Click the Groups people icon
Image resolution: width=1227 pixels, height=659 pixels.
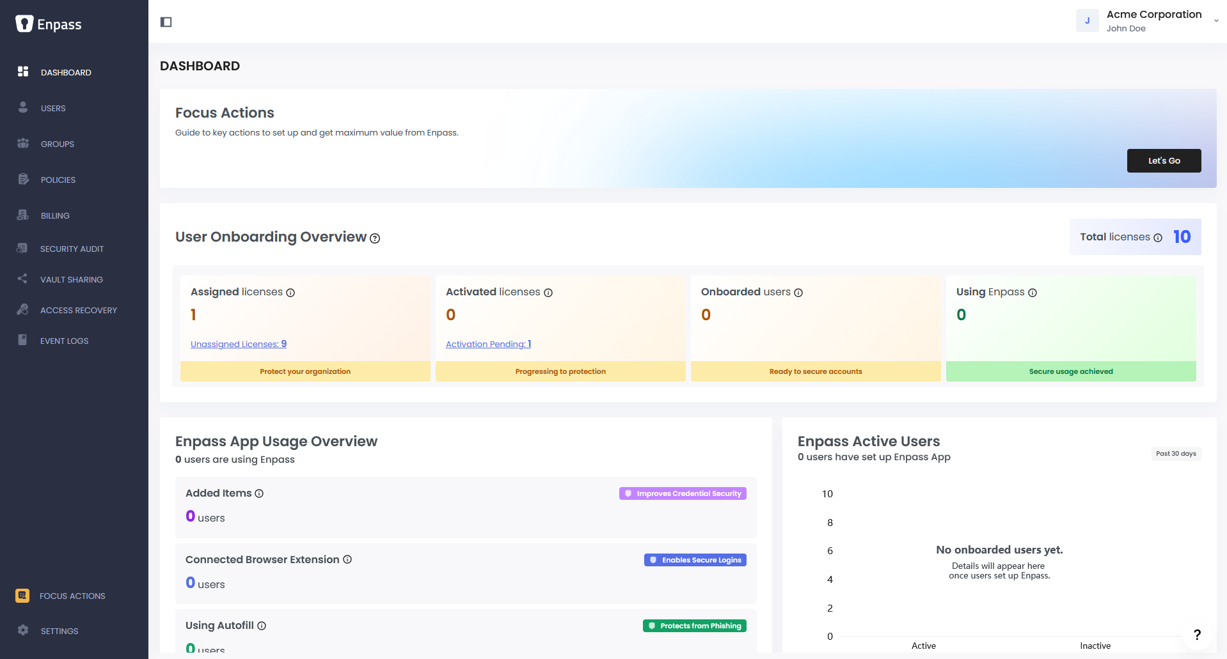(23, 143)
